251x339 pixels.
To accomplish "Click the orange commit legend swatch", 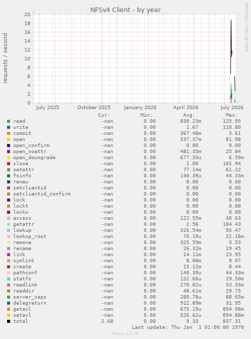I will (9, 133).
